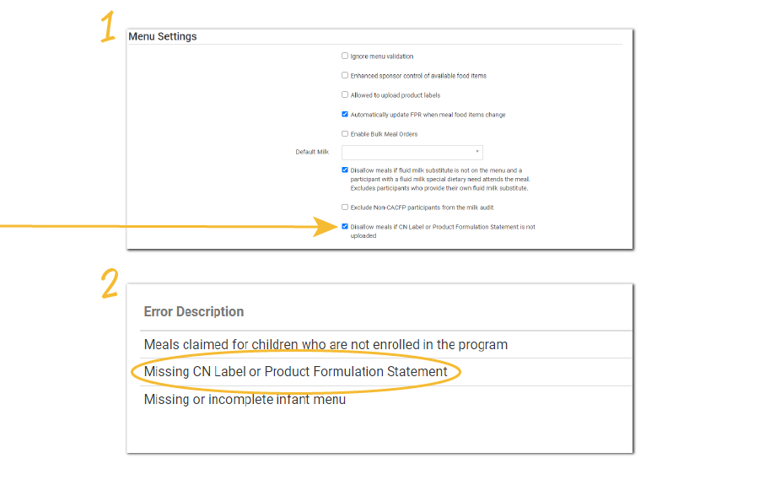Tick the Allowed to upload product labels checkbox
The image size is (759, 485).
pyautogui.click(x=345, y=95)
